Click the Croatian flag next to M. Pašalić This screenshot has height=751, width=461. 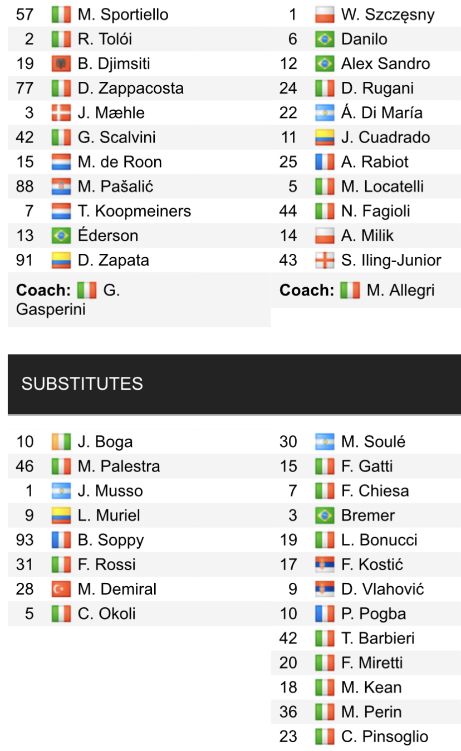pos(61,186)
